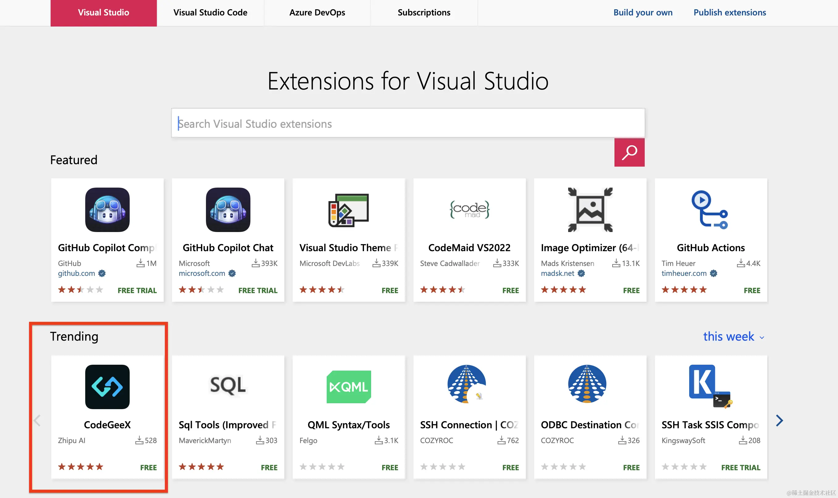Click the Tim Heuer publisher name
The height and width of the screenshot is (498, 838).
coord(678,264)
